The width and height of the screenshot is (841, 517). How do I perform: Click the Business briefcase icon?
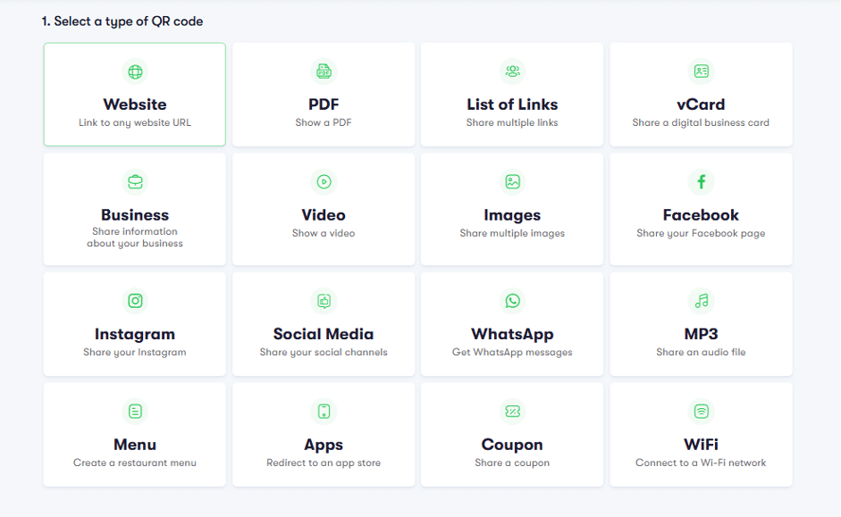[135, 182]
